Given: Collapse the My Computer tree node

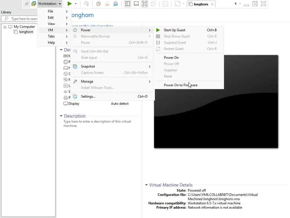Looking at the screenshot, I should (x=5, y=27).
